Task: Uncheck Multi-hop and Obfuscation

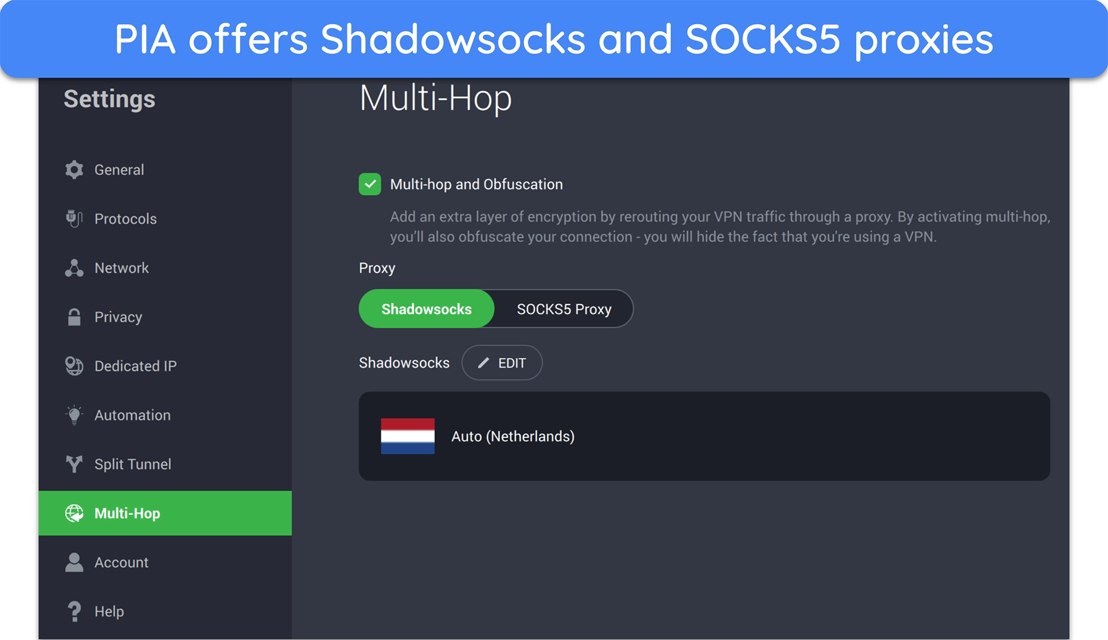Action: pos(370,184)
